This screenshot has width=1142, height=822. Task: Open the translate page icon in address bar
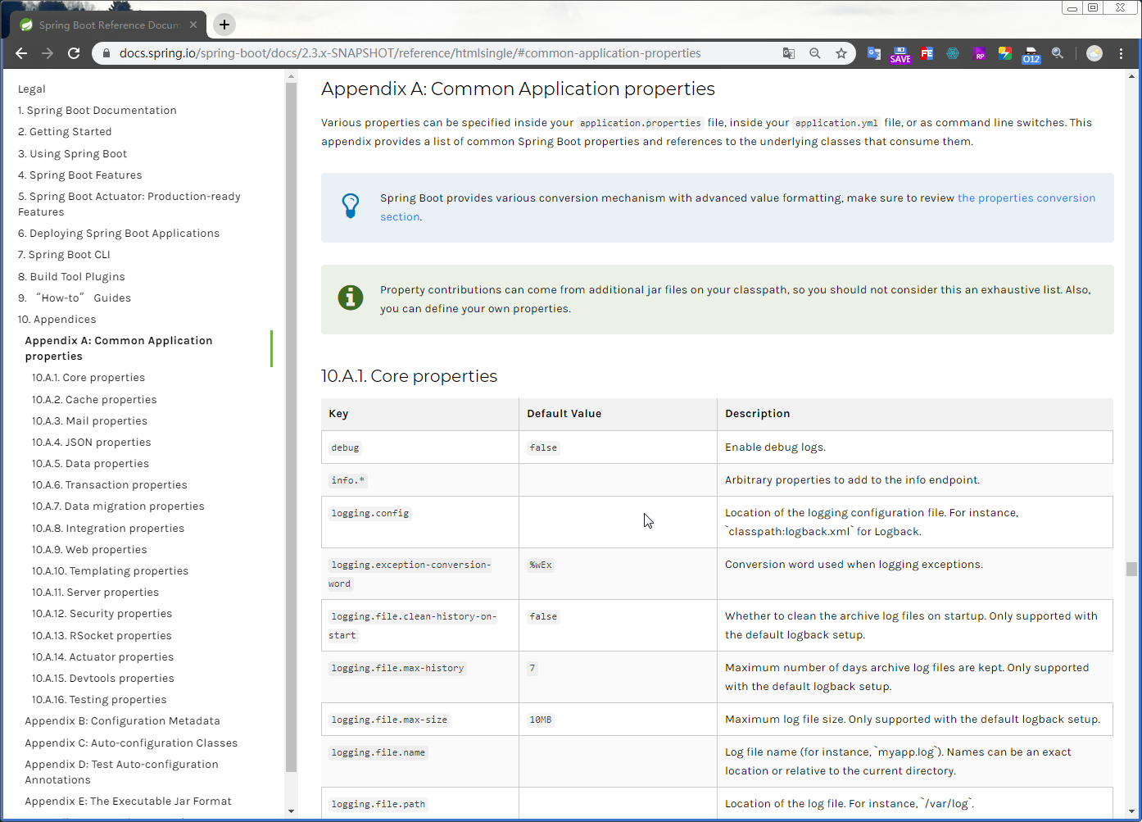789,53
